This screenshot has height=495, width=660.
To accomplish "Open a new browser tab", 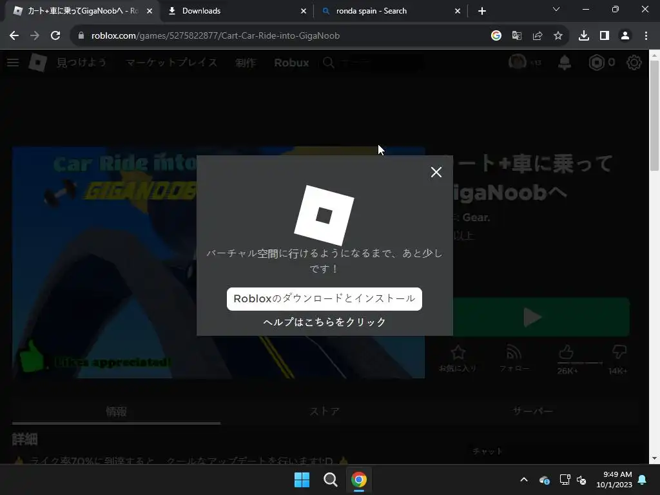I will tap(482, 11).
